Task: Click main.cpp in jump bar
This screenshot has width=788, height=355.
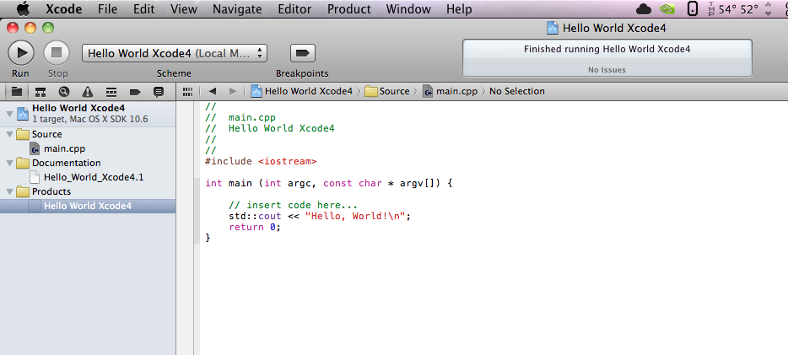Action: pos(450,91)
